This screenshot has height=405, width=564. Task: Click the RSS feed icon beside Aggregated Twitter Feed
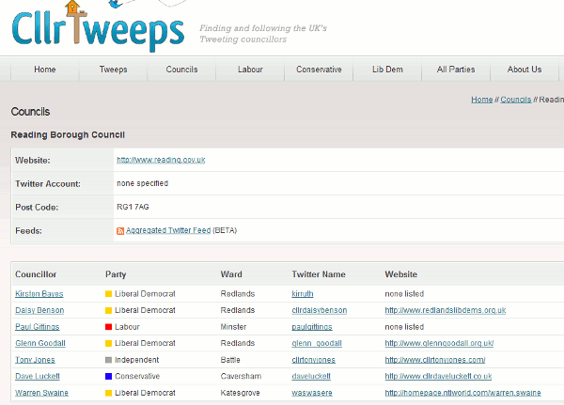tap(120, 231)
